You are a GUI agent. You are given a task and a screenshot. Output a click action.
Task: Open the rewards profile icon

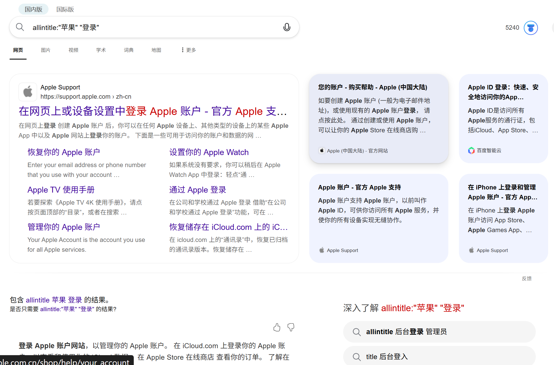530,28
